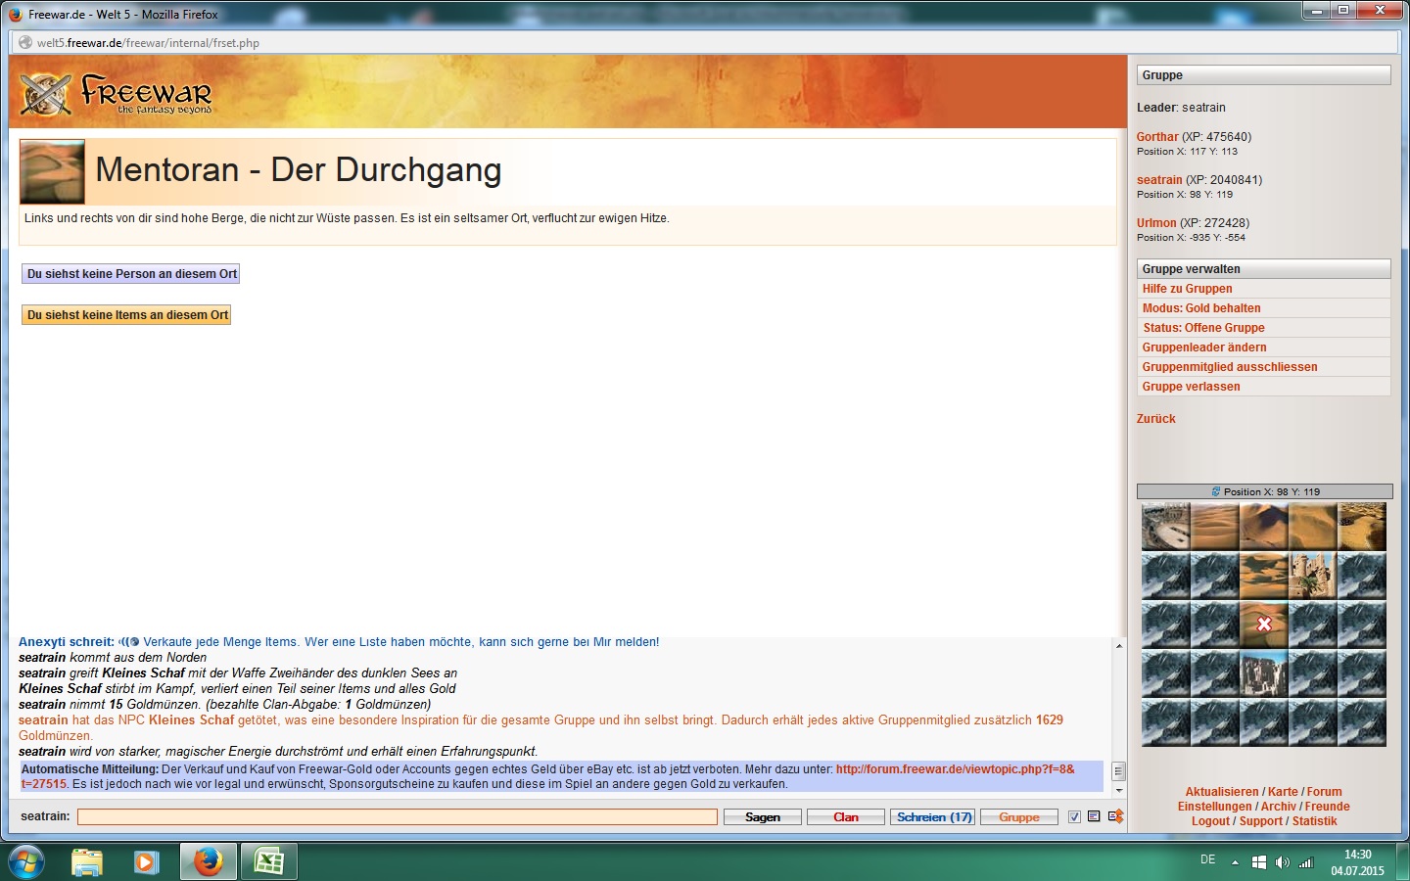The height and width of the screenshot is (881, 1410).
Task: Move south to the stone ruins map tile
Action: coord(1263,673)
